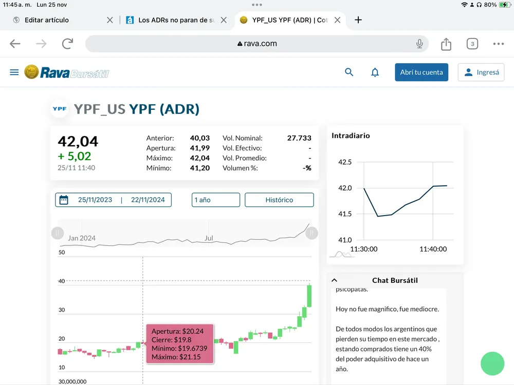Viewport: 514px width, 385px height.
Task: Open the Safari more options ellipsis
Action: pyautogui.click(x=499, y=44)
